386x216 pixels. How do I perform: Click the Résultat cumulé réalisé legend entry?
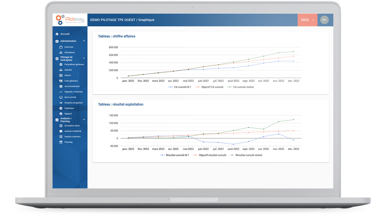[246, 155]
